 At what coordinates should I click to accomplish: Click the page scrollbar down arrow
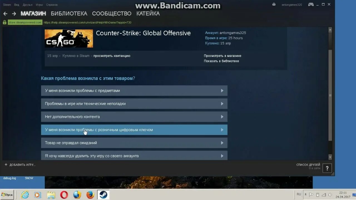(330, 157)
